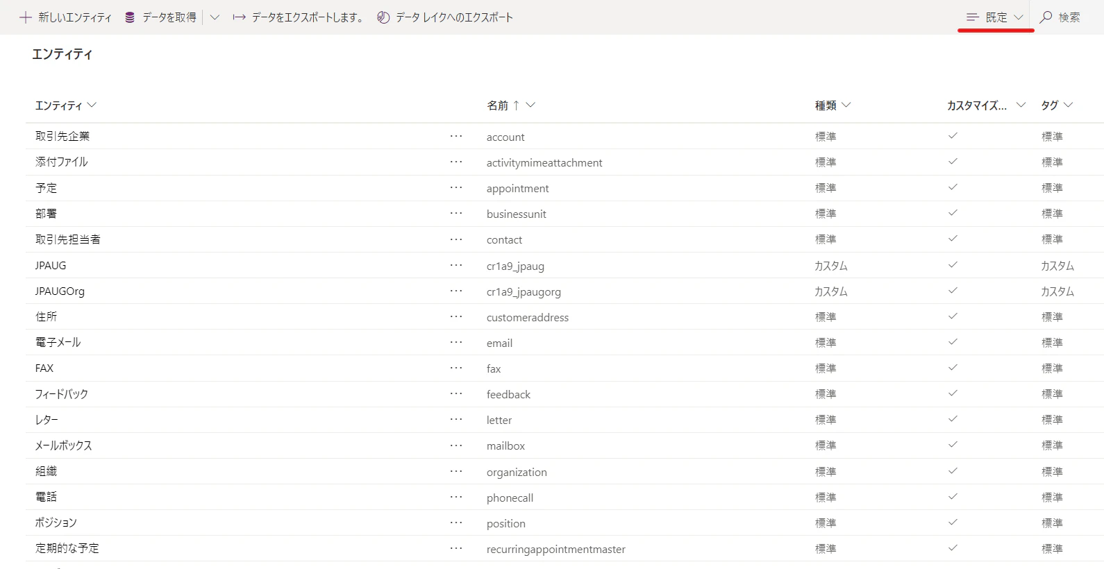
Task: Open the more options dots for 部署
Action: 456,213
